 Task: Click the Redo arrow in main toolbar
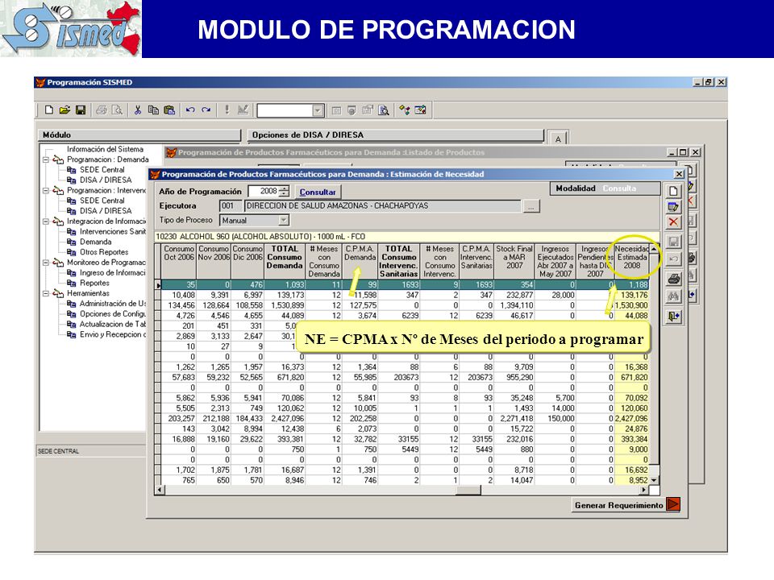click(x=206, y=110)
